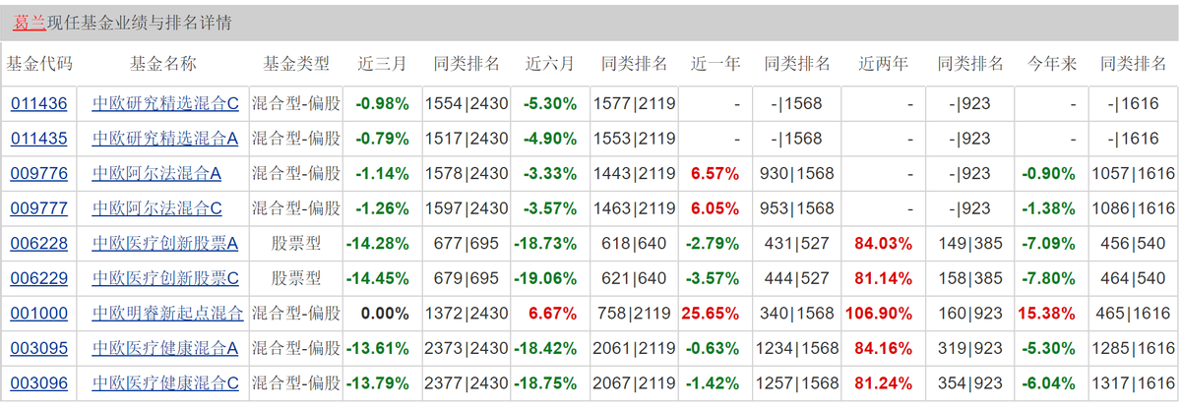Click the 近两年 column header
Screen dimensions: 1181x407
click(883, 64)
